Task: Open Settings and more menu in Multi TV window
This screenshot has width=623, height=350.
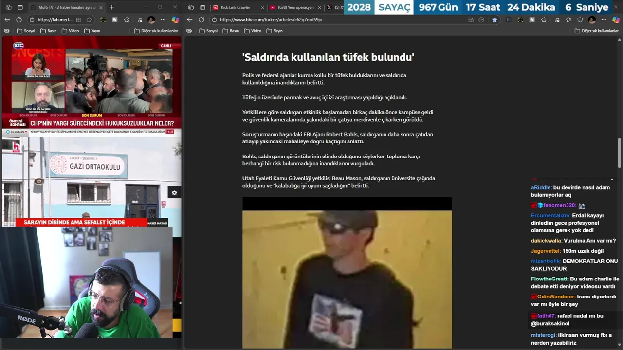Action: tap(164, 19)
